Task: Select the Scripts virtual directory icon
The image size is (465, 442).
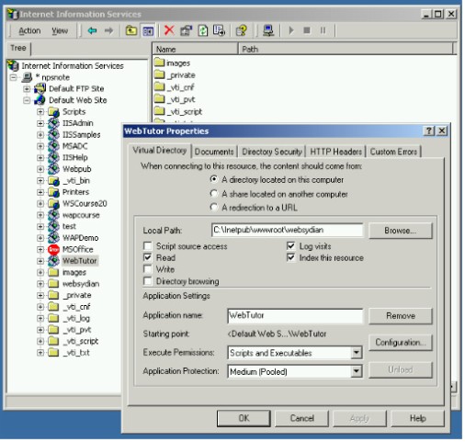Action: click(x=53, y=112)
